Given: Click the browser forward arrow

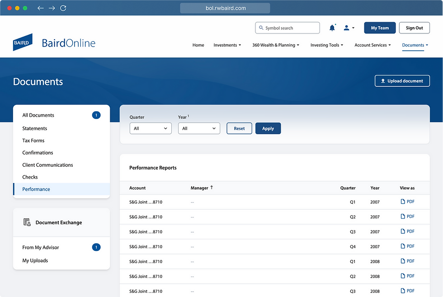Looking at the screenshot, I should 52,8.
